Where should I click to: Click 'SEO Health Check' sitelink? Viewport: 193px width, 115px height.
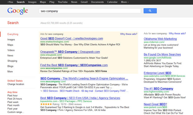pyautogui.click(x=69, y=91)
